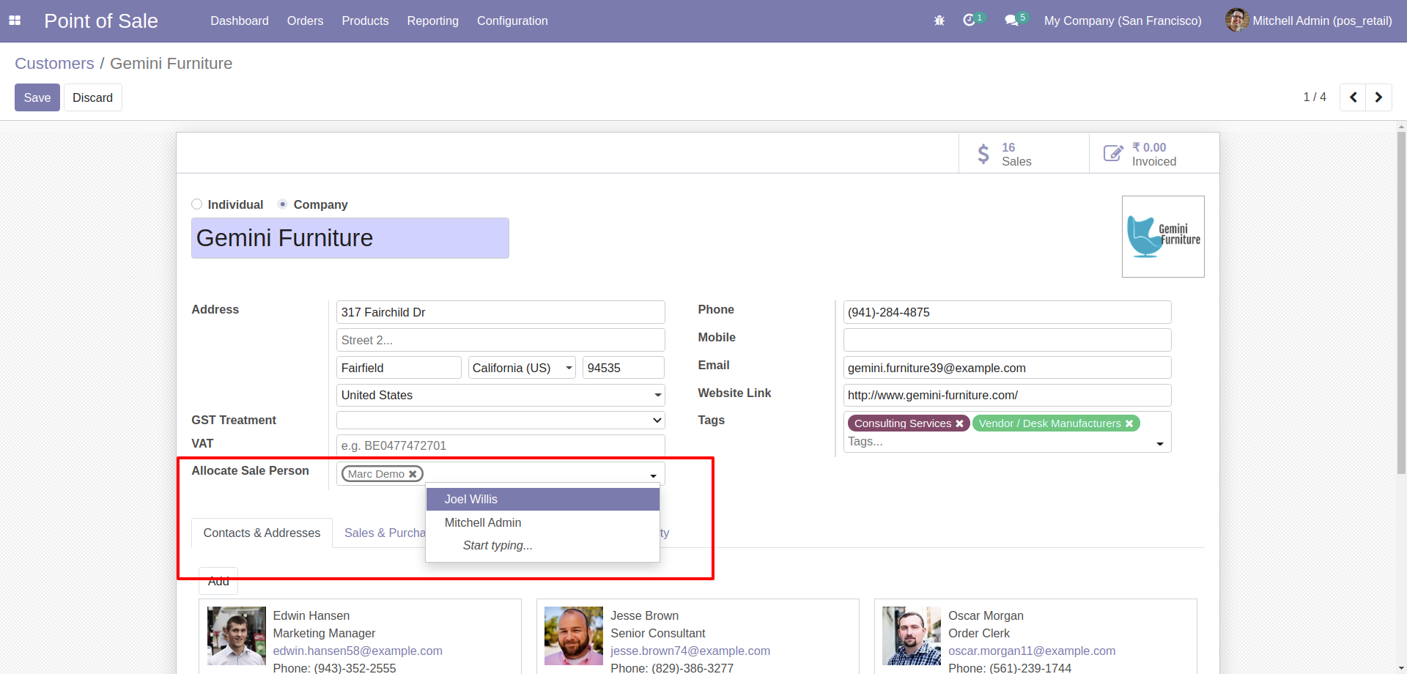Go to previous record arrow
The width and height of the screenshot is (1407, 674).
(1353, 97)
